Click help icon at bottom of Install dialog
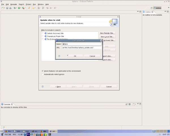Viewport: 170px width, 136px height. tap(42, 86)
